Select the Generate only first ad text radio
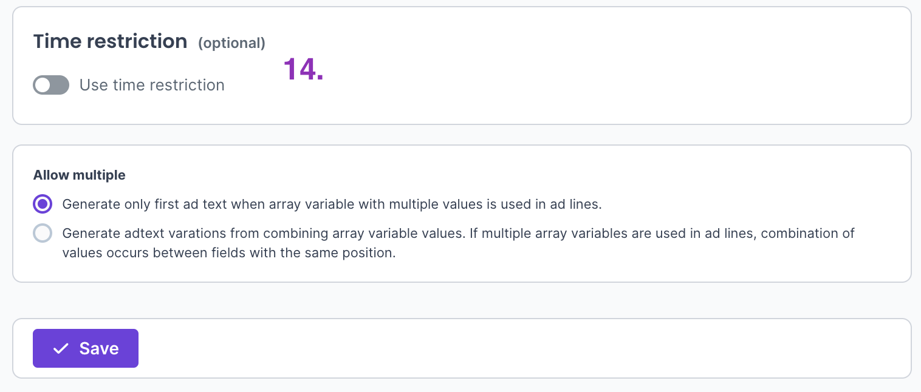This screenshot has width=921, height=392. coord(43,204)
